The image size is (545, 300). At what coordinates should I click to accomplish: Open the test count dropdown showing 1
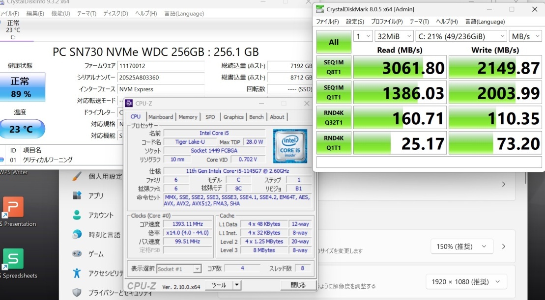tap(363, 36)
